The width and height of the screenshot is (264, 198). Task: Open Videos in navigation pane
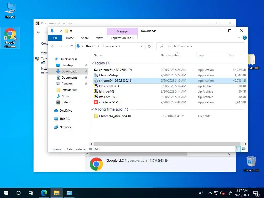(66, 102)
